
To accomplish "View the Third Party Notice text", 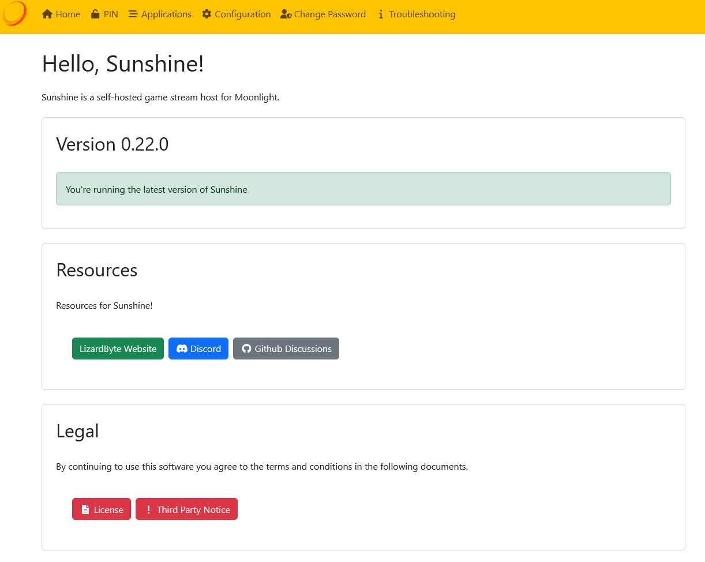I will (x=193, y=509).
